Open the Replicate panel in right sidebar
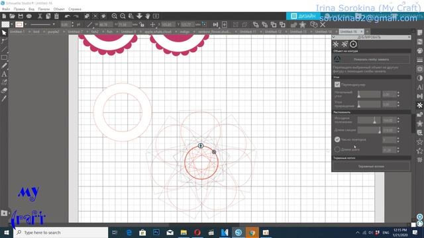 tap(419, 105)
